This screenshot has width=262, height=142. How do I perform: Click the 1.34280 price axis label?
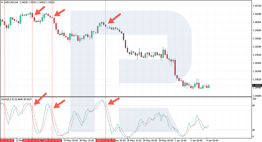pyautogui.click(x=257, y=96)
